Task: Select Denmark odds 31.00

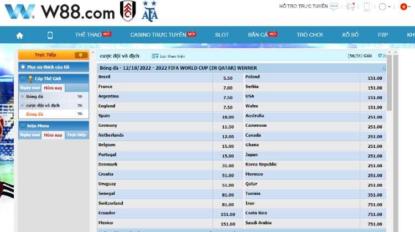Action: [x=227, y=166]
